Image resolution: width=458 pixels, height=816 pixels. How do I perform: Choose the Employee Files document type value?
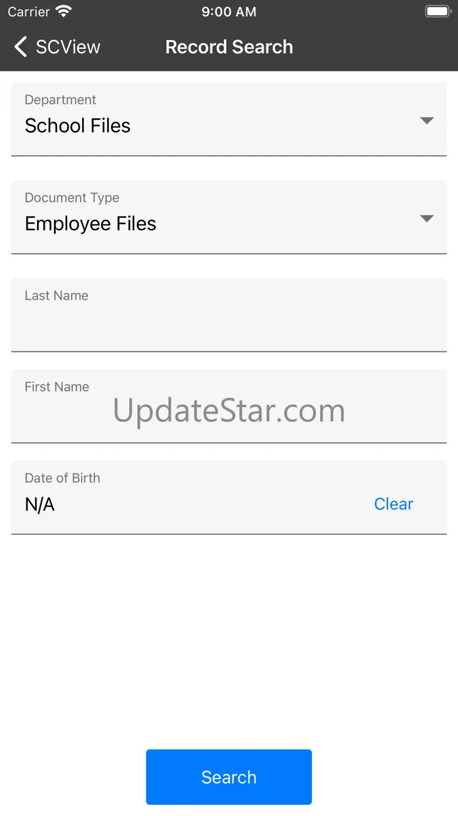tap(90, 224)
